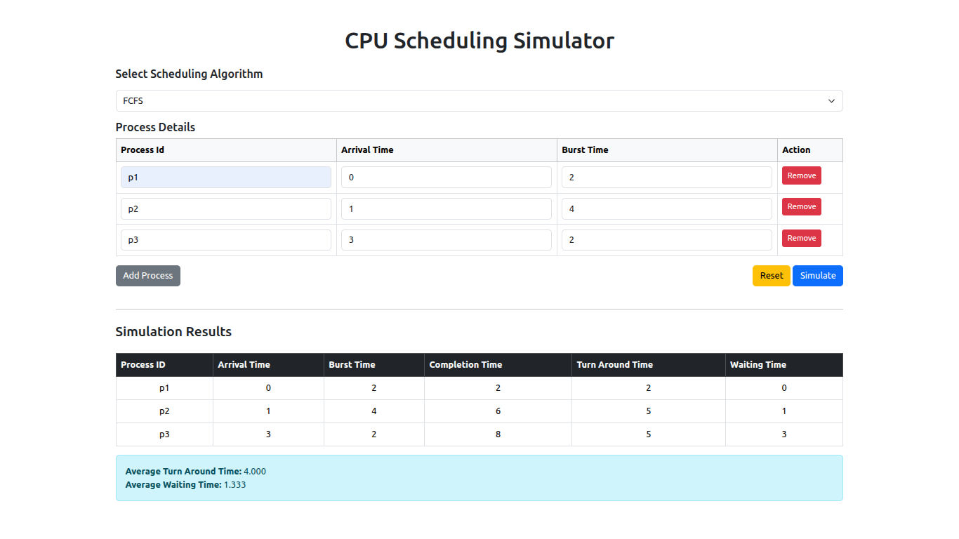Click the Process Details heading
This screenshot has width=959, height=539.
(x=155, y=127)
